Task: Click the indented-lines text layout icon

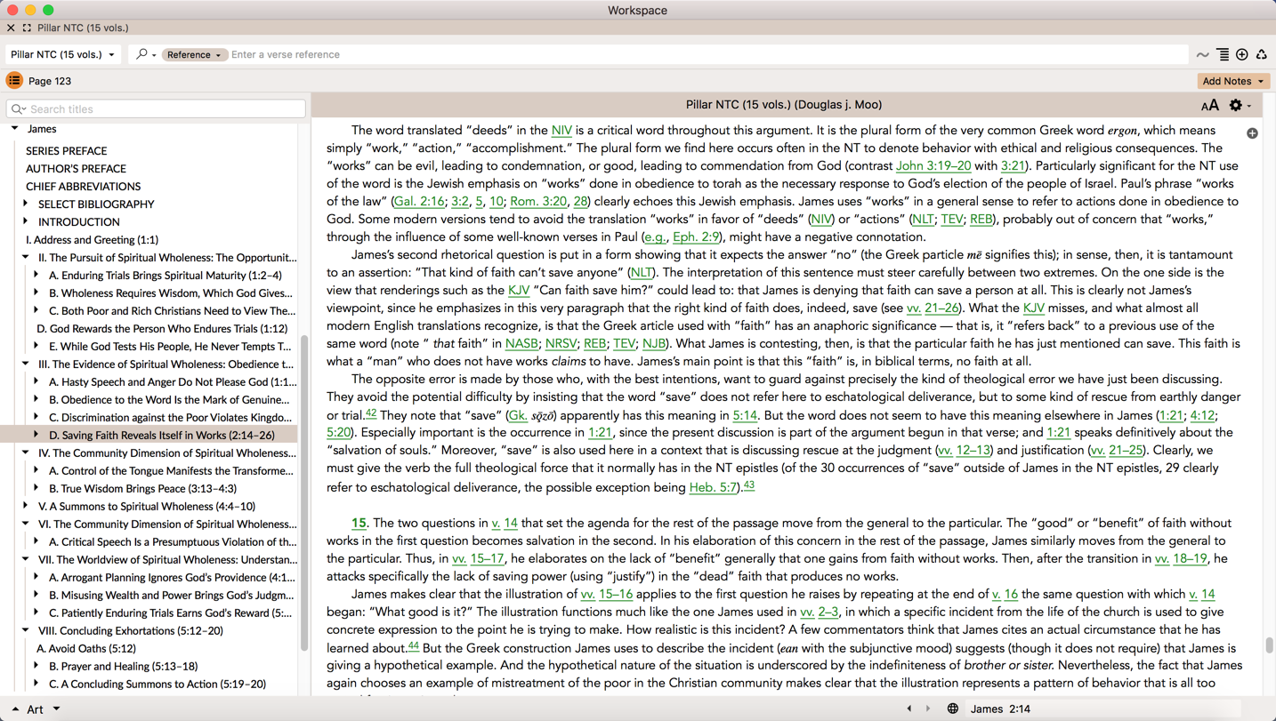Action: (x=1224, y=55)
